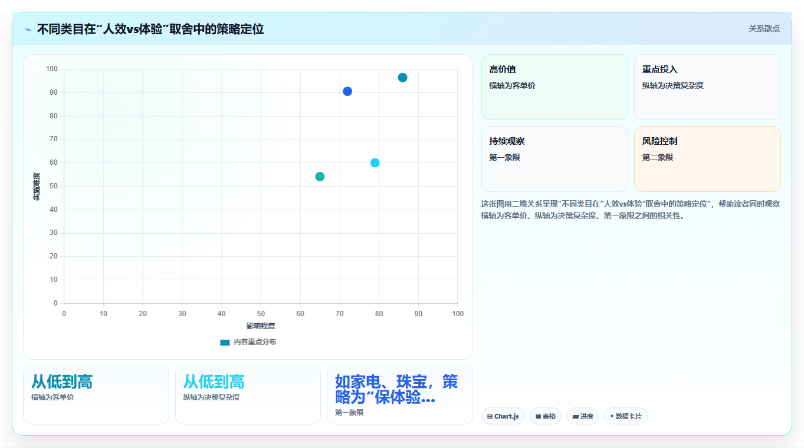The height and width of the screenshot is (448, 804).
Task: Click the Chart.js tag chip
Action: coord(503,416)
